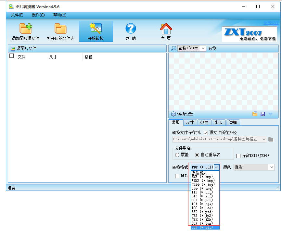Choose JPEG (*.jpg) format
Screen dimensions: 282x236
(205, 185)
